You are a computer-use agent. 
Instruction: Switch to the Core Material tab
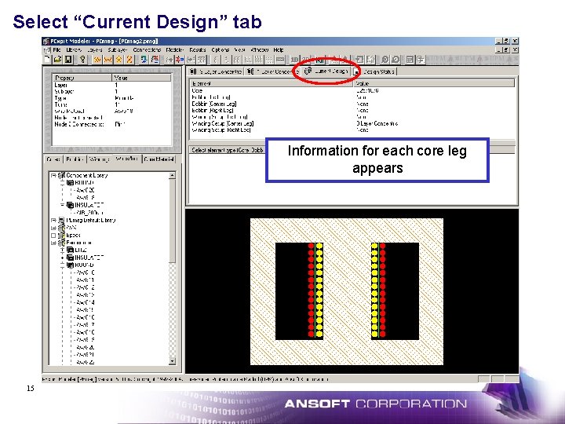159,159
